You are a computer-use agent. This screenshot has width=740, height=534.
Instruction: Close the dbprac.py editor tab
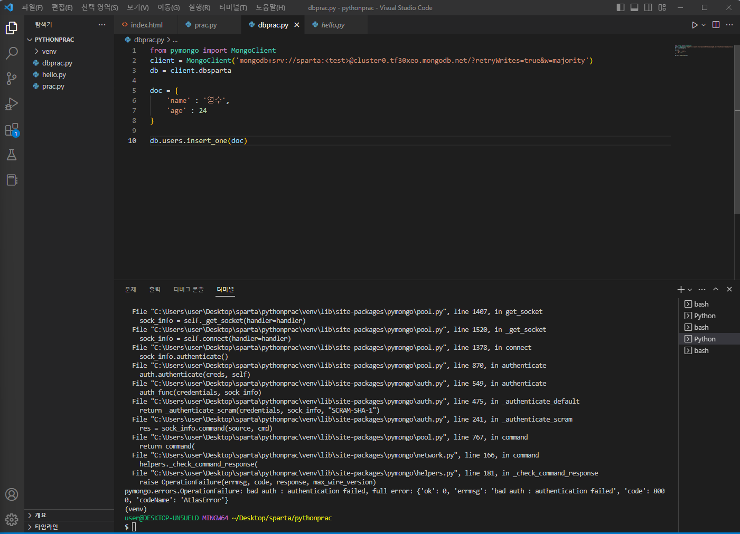tap(297, 25)
